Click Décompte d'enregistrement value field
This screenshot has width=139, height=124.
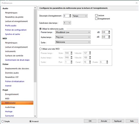pos(66,16)
